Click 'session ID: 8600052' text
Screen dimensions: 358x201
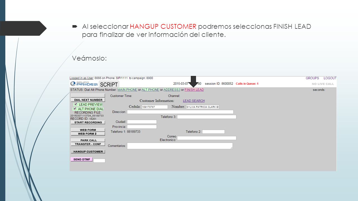(219, 84)
